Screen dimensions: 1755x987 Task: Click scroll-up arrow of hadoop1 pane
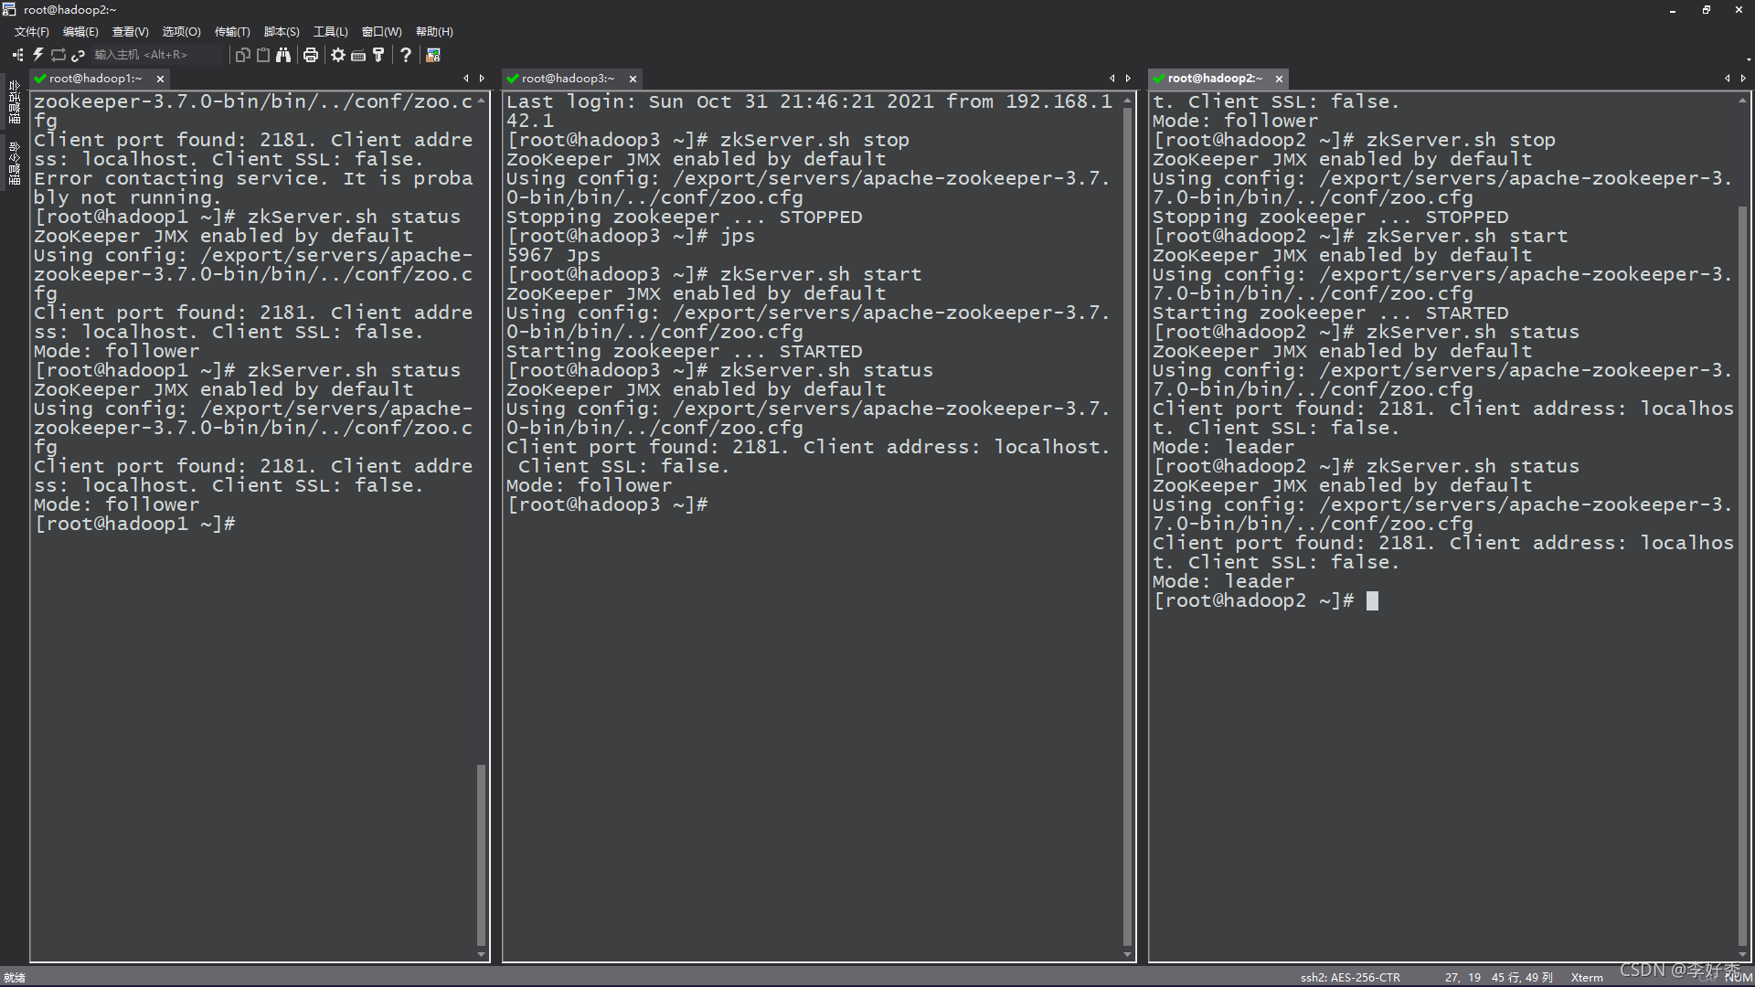[481, 99]
